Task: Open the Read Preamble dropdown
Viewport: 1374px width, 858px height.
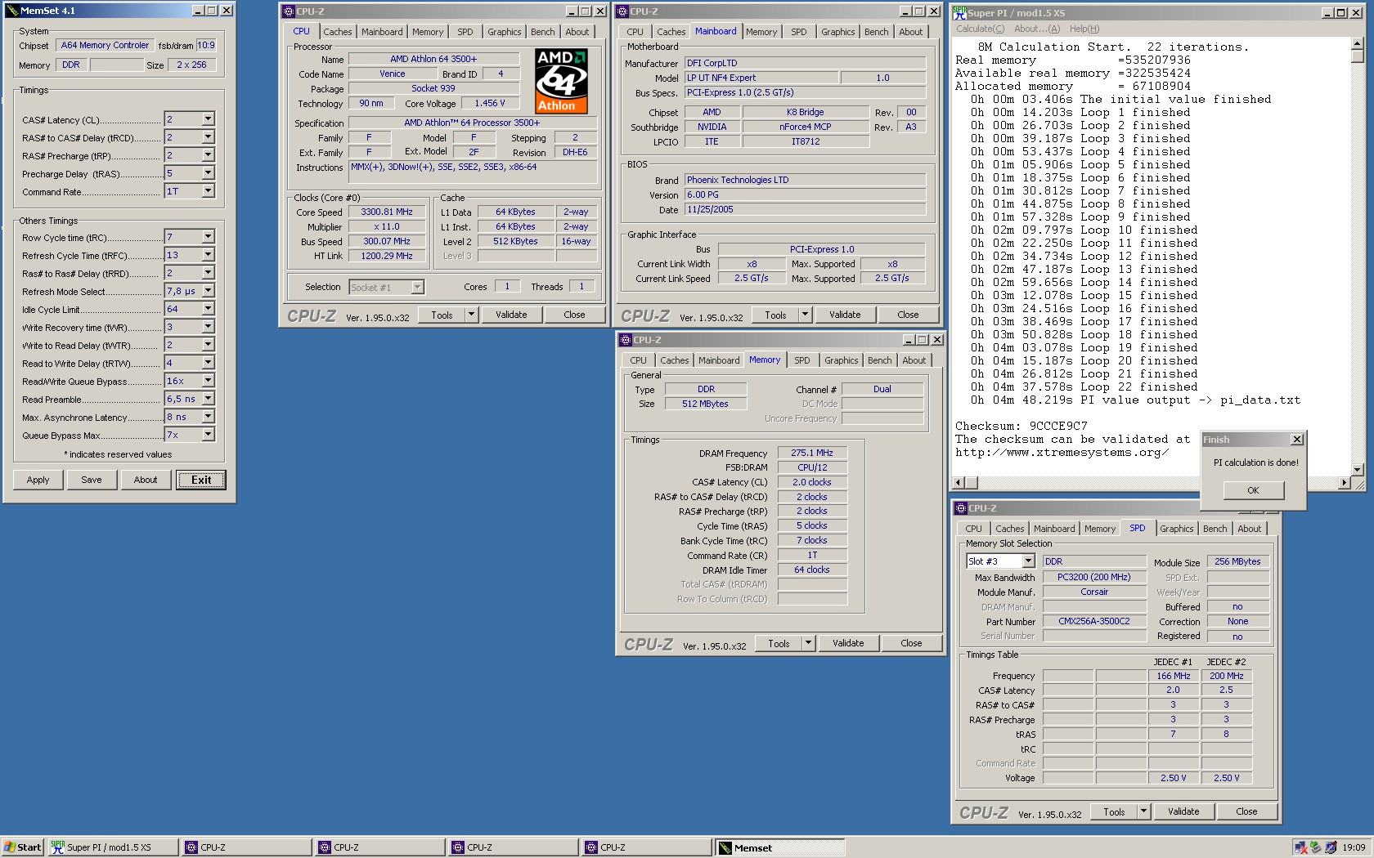Action: point(208,399)
